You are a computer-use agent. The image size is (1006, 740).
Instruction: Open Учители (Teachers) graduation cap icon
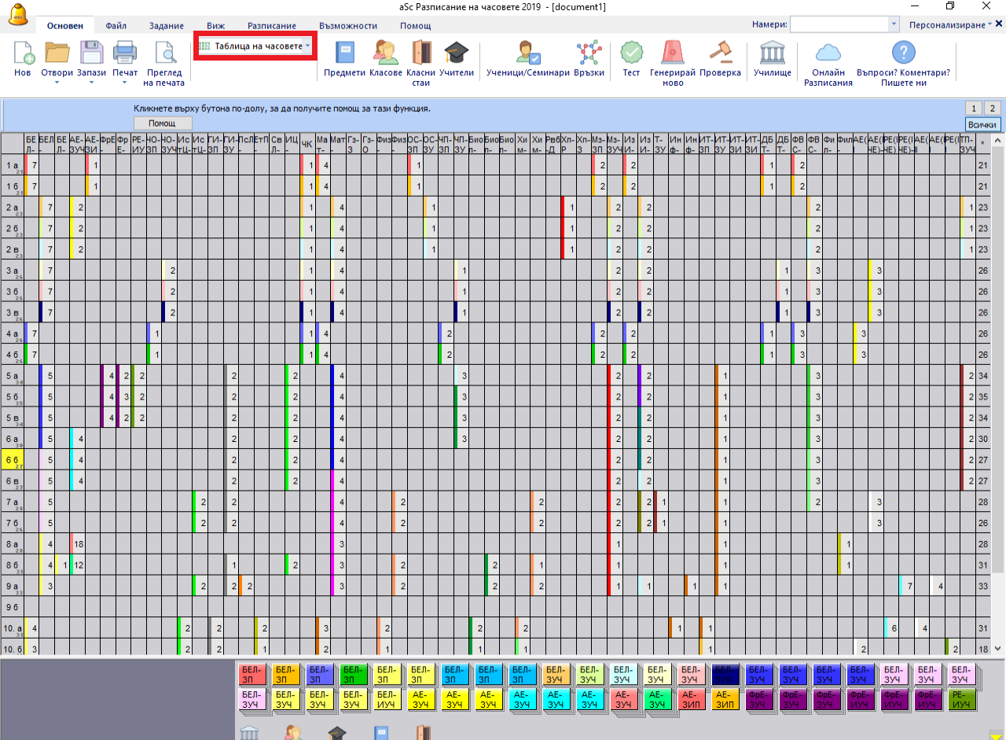pos(456,53)
